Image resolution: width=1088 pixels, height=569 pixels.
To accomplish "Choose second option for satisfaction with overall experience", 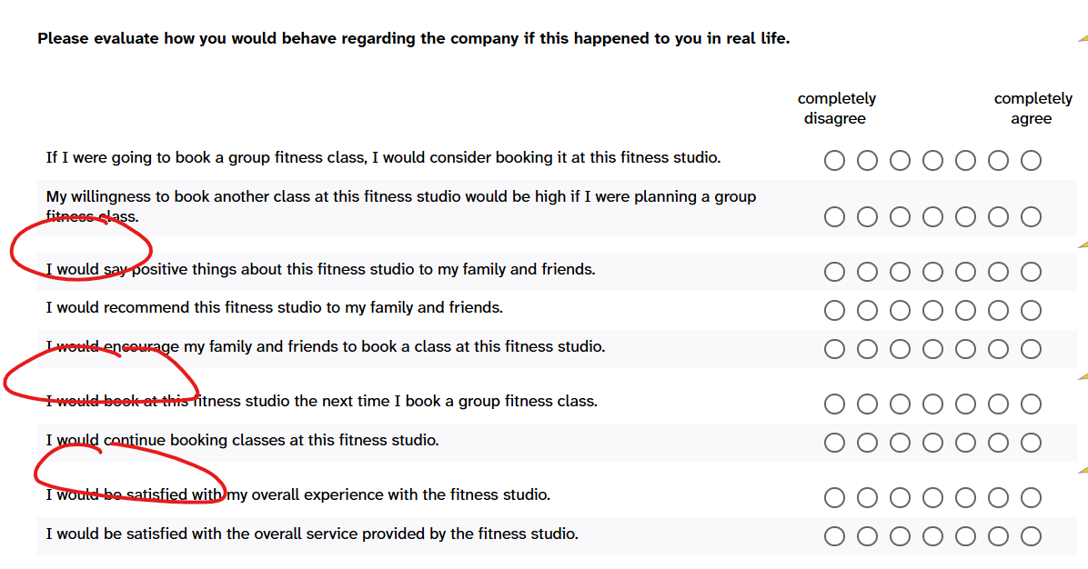I will pyautogui.click(x=867, y=497).
